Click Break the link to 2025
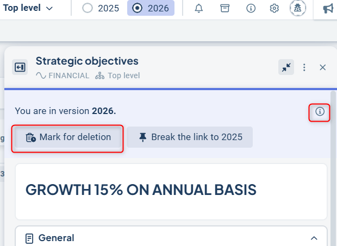Screen dimensions: 337x246 190,137
